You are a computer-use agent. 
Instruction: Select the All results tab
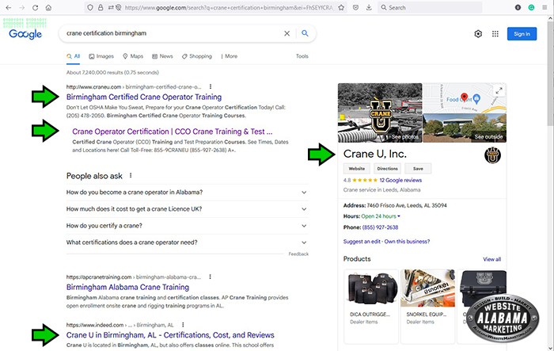pyautogui.click(x=74, y=56)
